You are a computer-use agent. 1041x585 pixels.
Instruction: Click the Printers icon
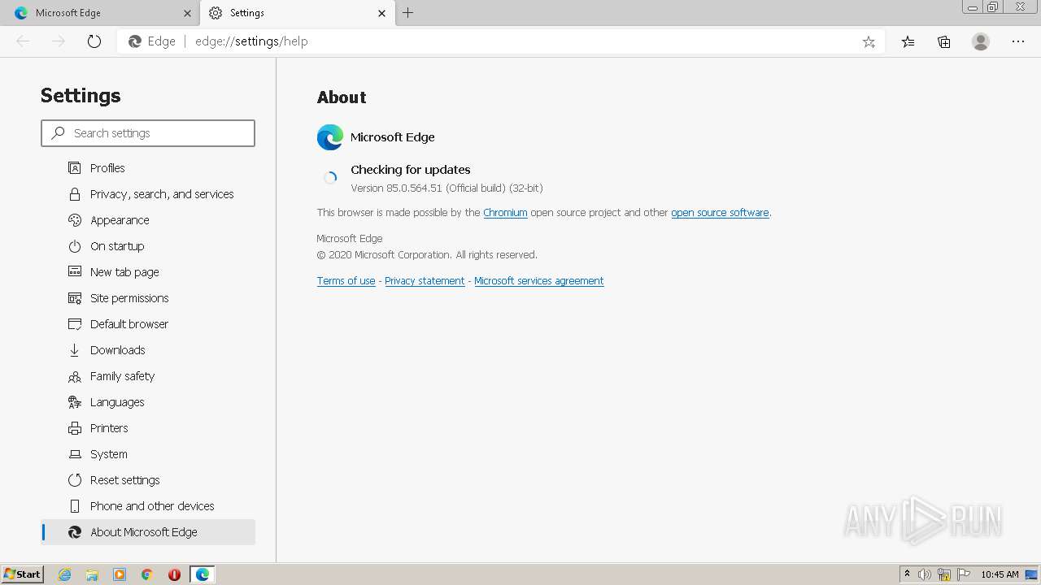(x=75, y=428)
